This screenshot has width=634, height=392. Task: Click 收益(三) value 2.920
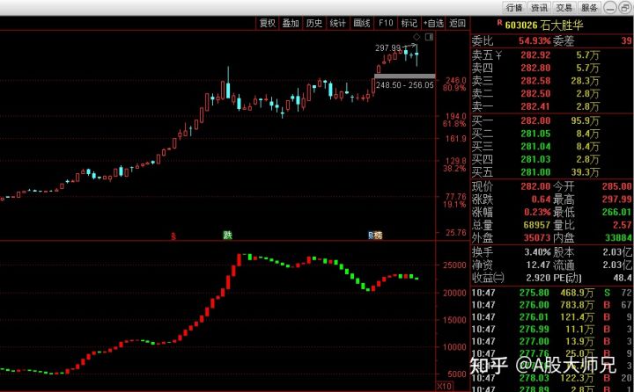pyautogui.click(x=538, y=278)
